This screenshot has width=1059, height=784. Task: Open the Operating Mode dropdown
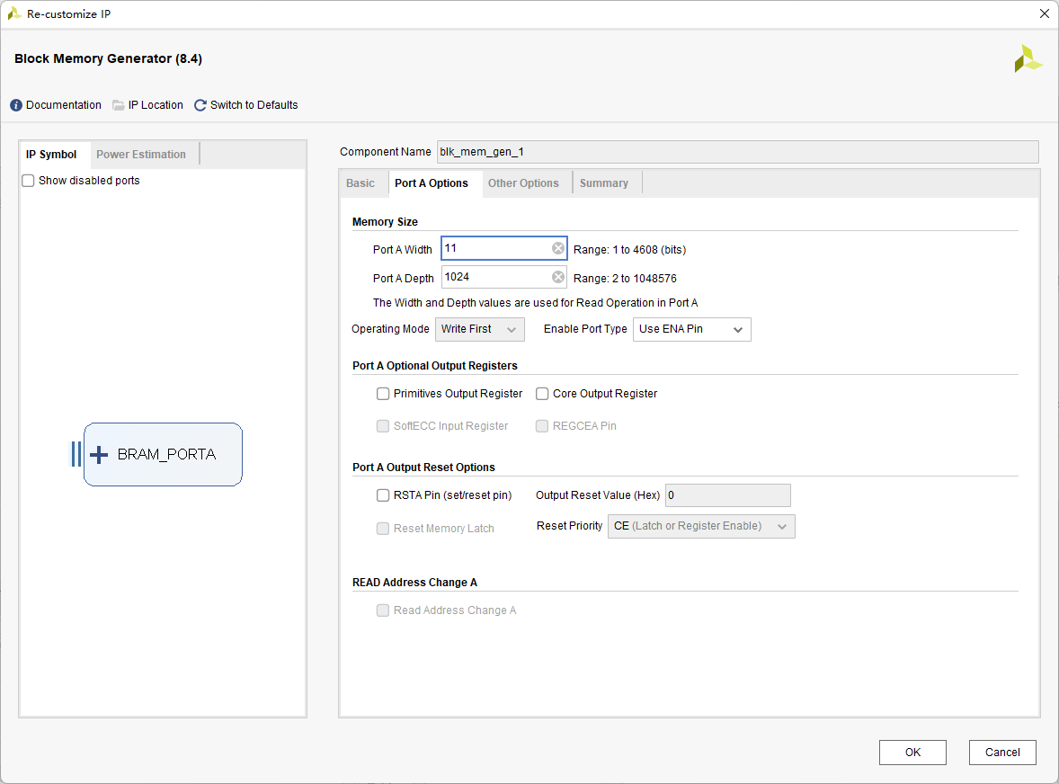(x=479, y=329)
